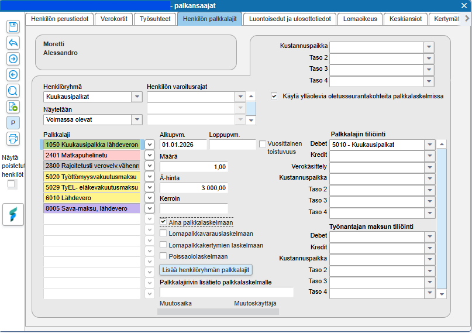Click the green S logo button
The width and height of the screenshot is (472, 333).
(x=13, y=214)
